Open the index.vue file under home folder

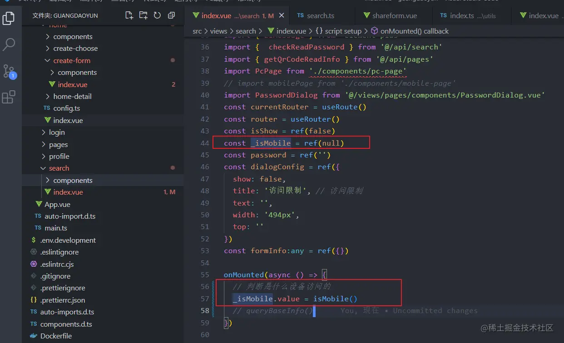pyautogui.click(x=68, y=120)
